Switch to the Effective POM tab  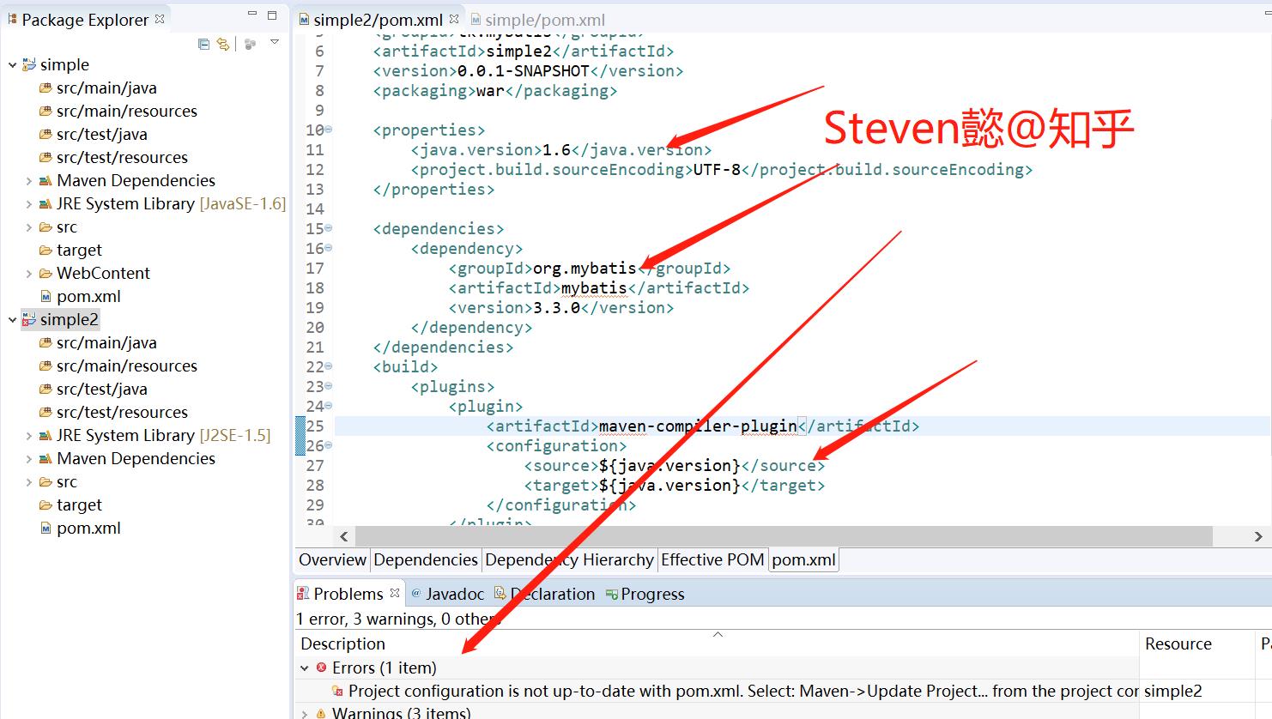point(712,559)
